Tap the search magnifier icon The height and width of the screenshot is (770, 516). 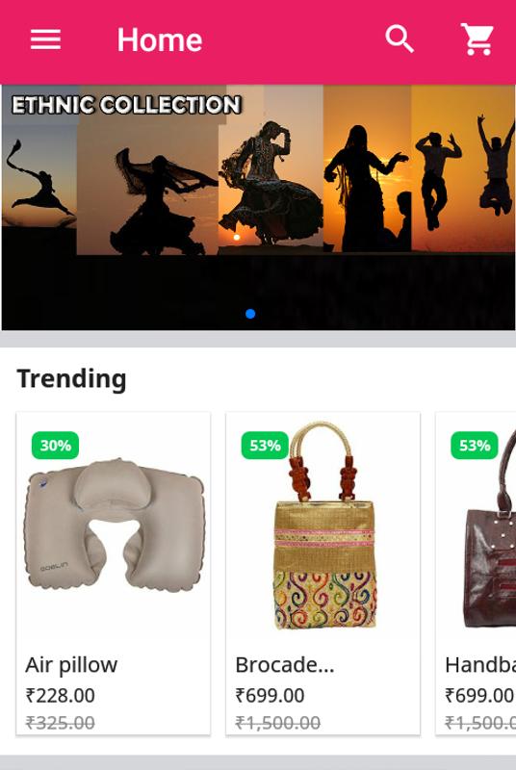point(400,39)
